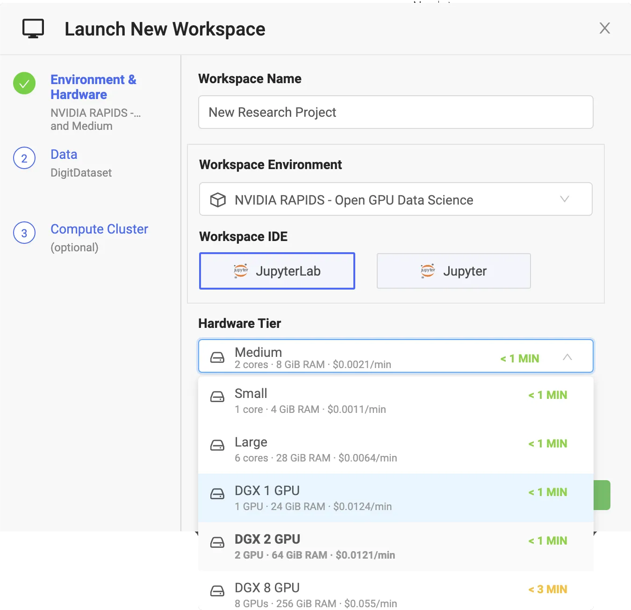Viewport: 631px width, 610px height.
Task: Click the Workspace Environment chevron arrow
Action: (x=565, y=199)
